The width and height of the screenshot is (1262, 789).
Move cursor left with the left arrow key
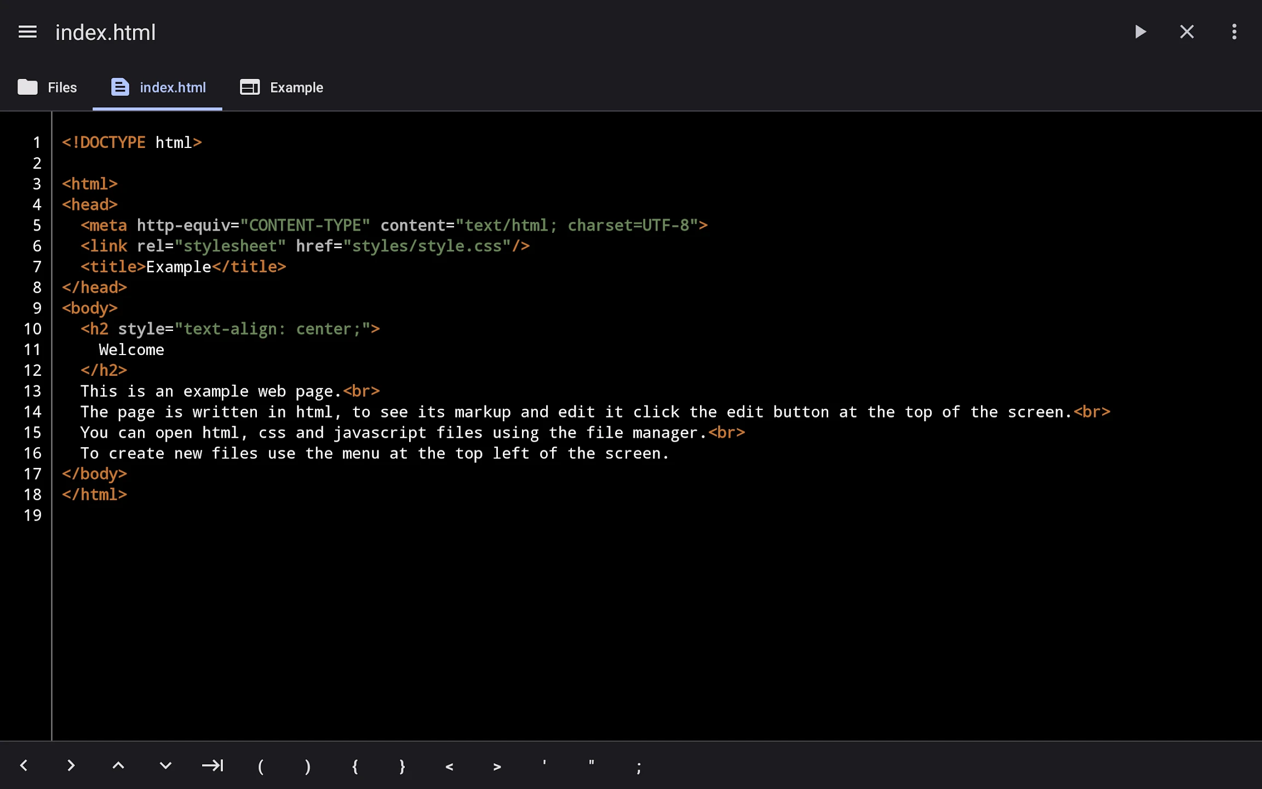[x=24, y=765]
